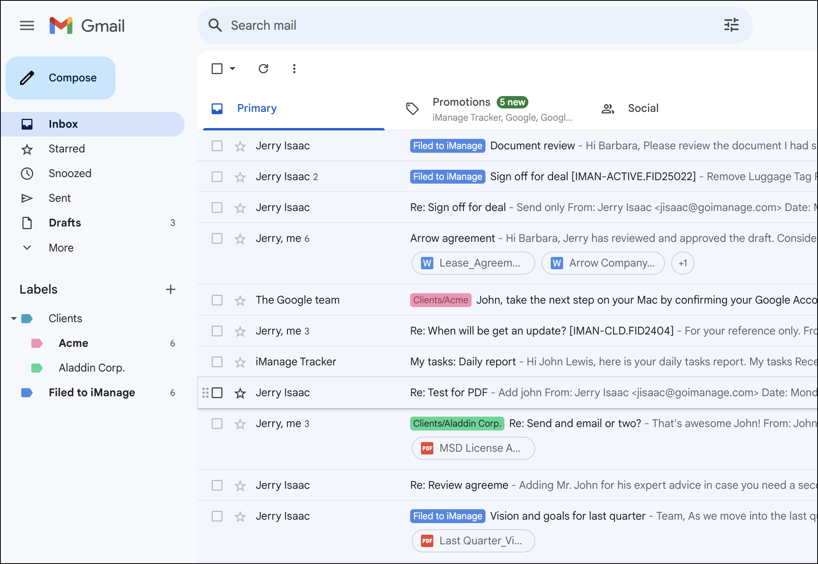Open the Arrow Company attachment chip
This screenshot has width=818, height=564.
pos(603,263)
